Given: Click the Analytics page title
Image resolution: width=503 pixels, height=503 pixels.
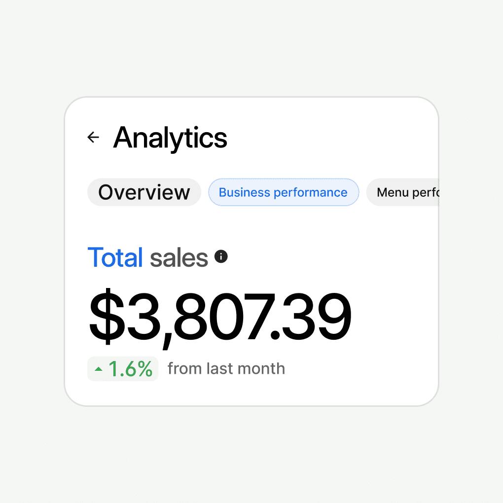Looking at the screenshot, I should click(x=170, y=137).
